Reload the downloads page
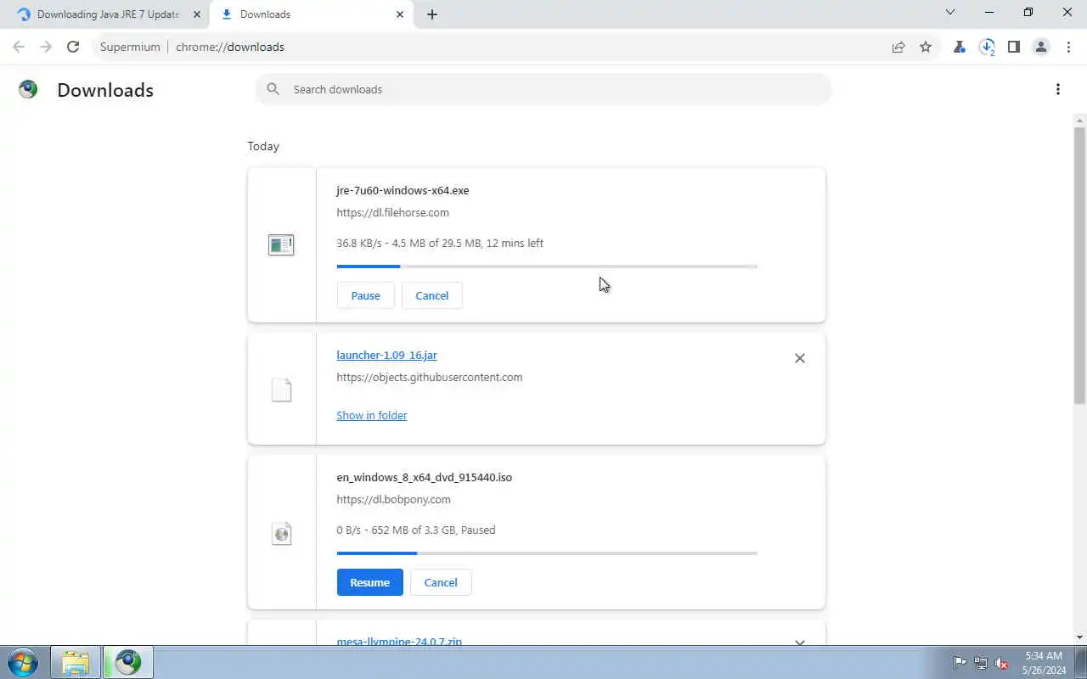 tap(73, 47)
